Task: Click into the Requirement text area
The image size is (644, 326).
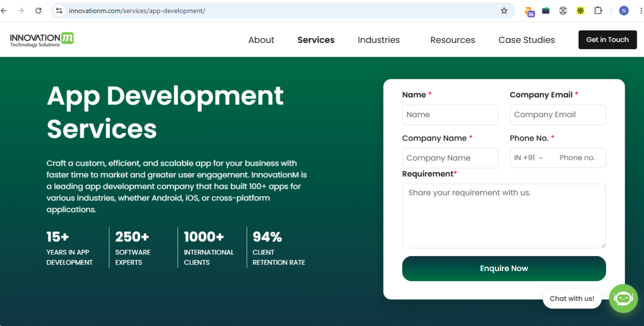Action: coord(504,216)
